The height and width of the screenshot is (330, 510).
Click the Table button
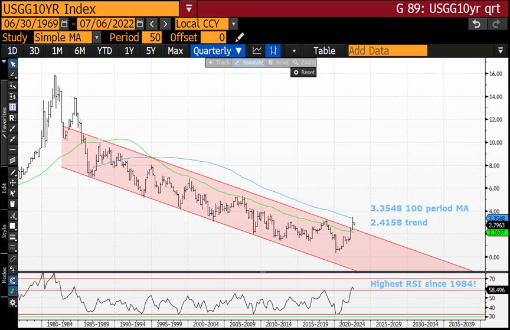pyautogui.click(x=324, y=51)
